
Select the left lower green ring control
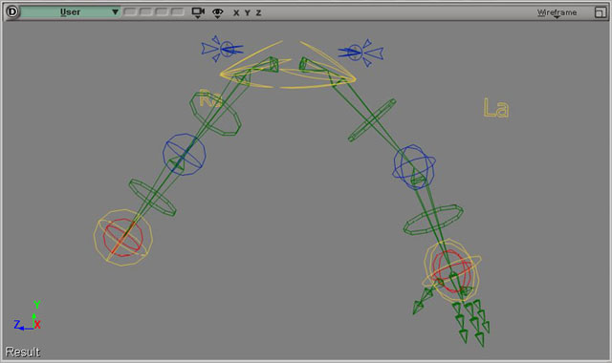click(153, 198)
